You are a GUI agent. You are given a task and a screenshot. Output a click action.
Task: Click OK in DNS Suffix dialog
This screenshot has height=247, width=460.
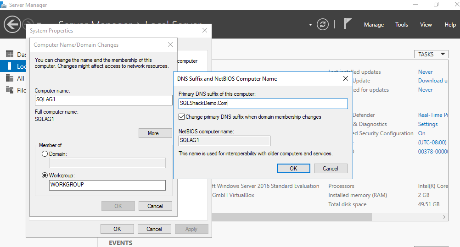pyautogui.click(x=293, y=168)
